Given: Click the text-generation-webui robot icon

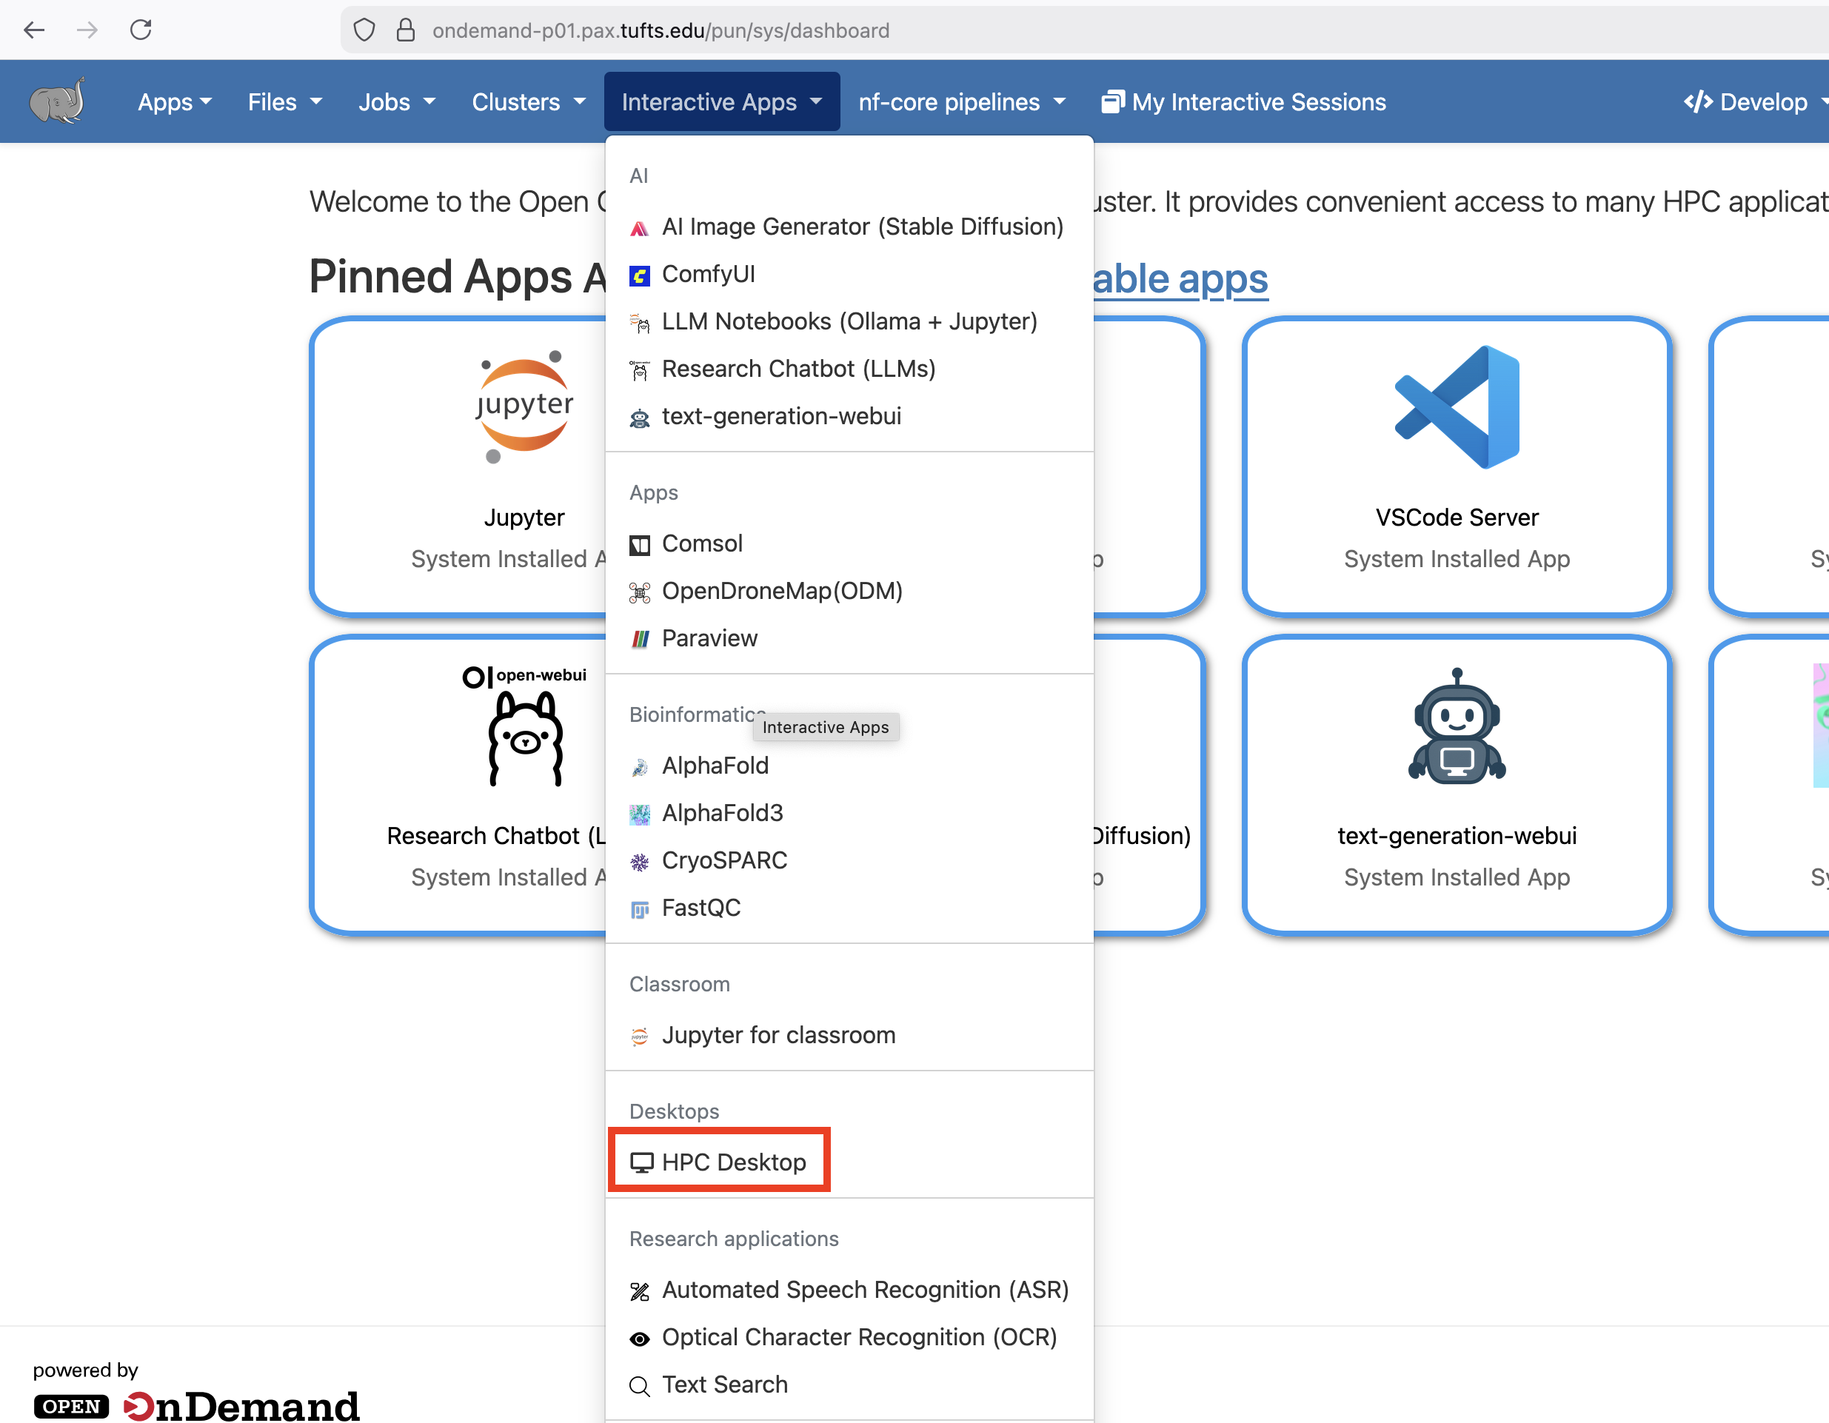Looking at the screenshot, I should (1457, 726).
